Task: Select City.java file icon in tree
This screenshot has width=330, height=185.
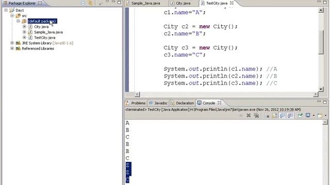Action: (x=30, y=26)
